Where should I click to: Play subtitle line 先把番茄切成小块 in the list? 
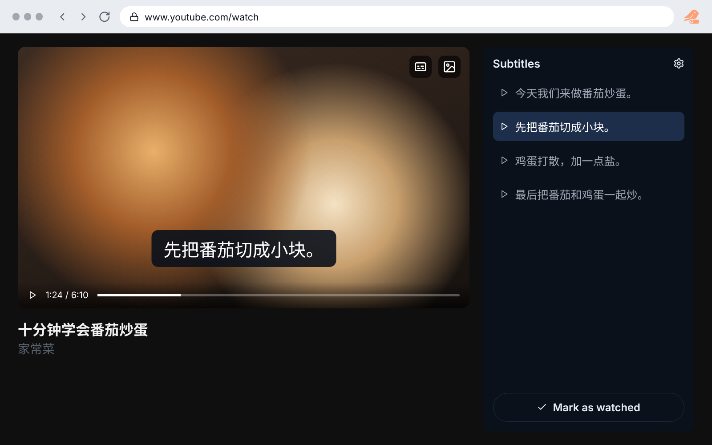[x=504, y=127]
